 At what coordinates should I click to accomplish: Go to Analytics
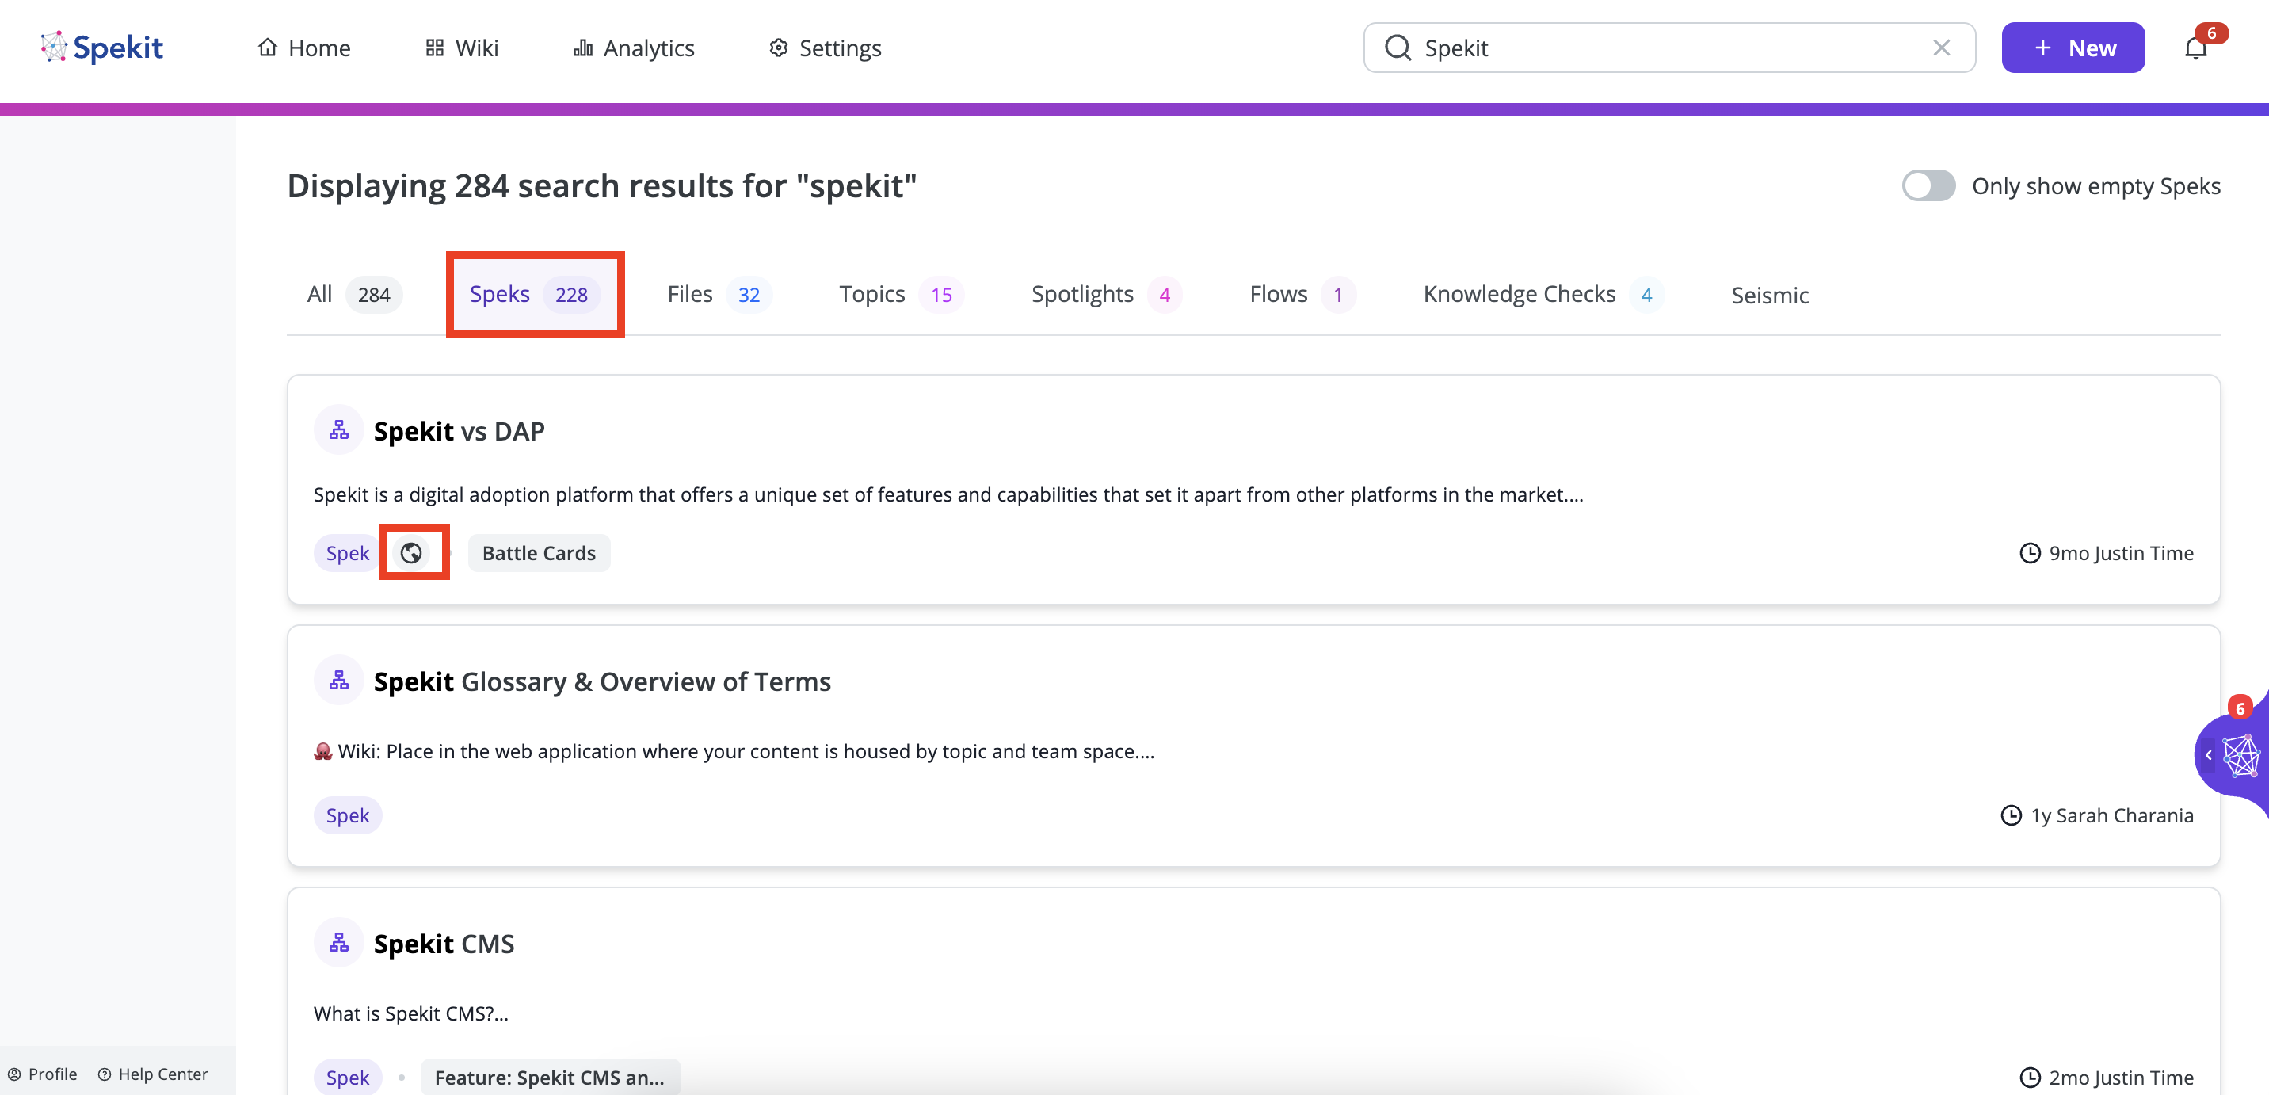coord(633,48)
